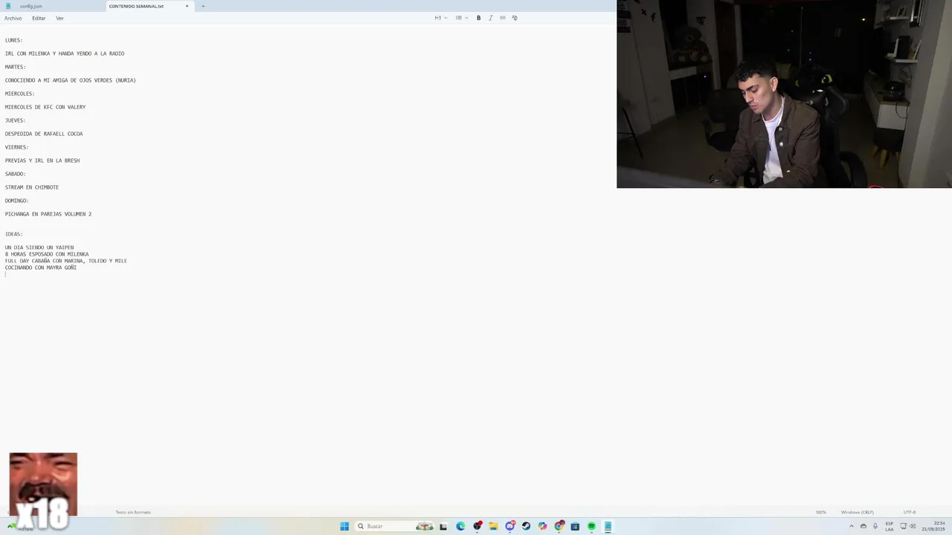The width and height of the screenshot is (952, 535).
Task: Open network and volume quick settings
Action: (907, 526)
